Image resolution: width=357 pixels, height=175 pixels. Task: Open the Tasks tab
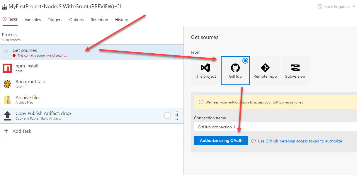[10, 19]
